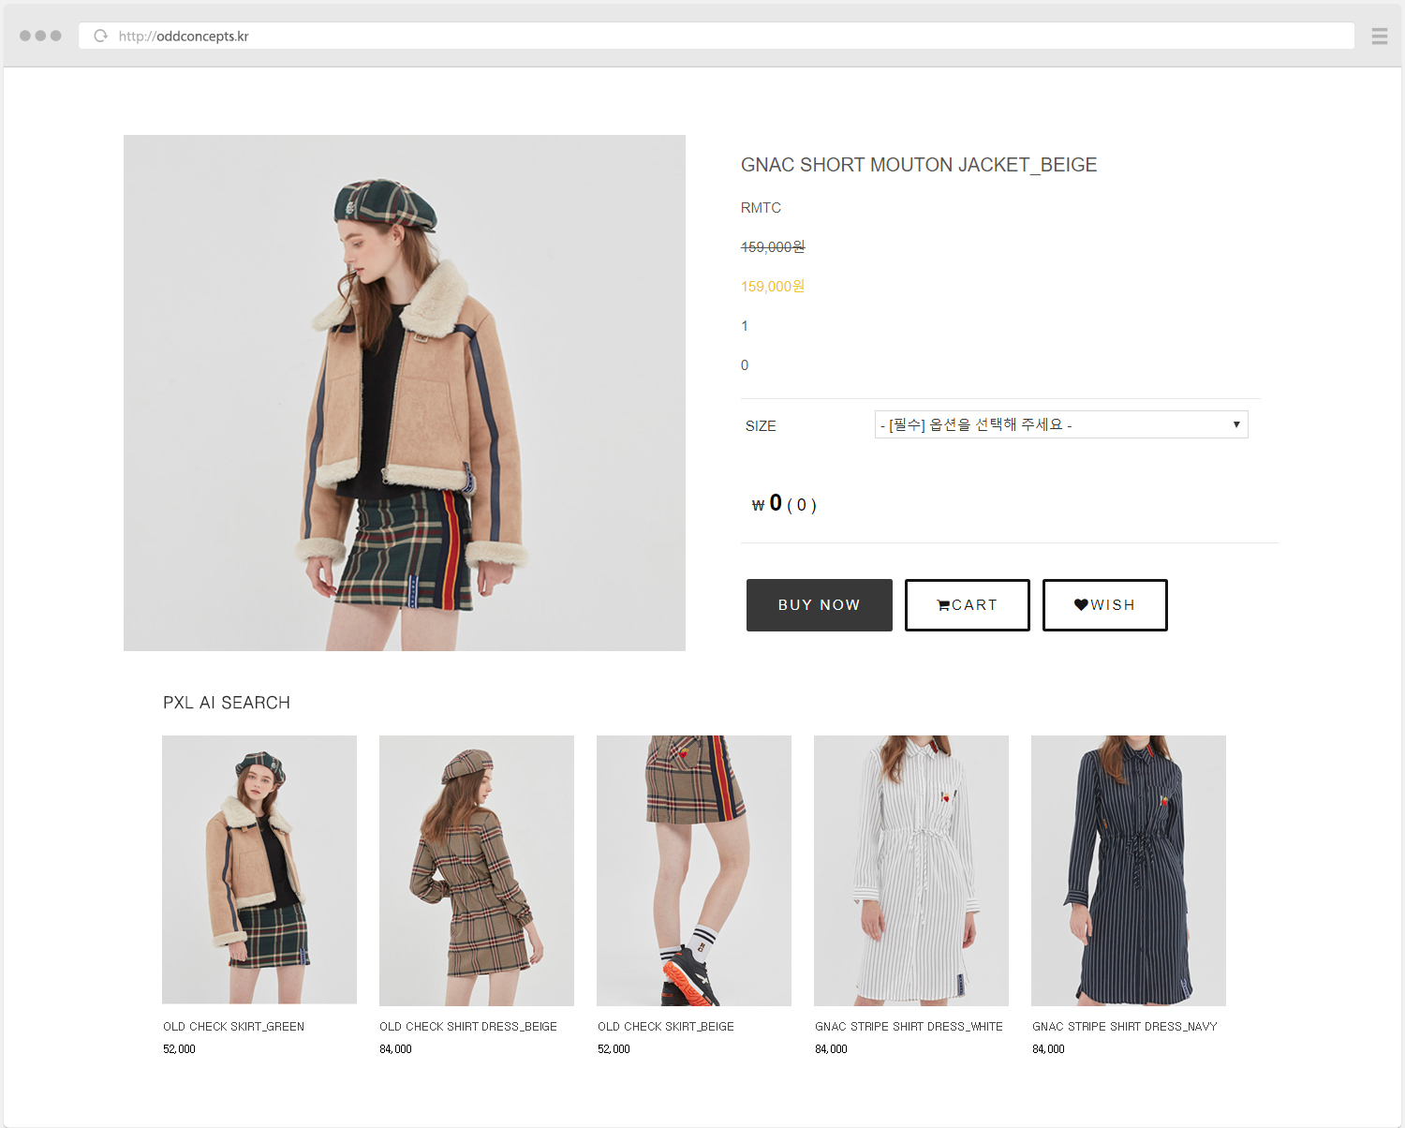Open the Old Check Shirt Dress Beige thumbnail
The image size is (1405, 1128).
pyautogui.click(x=477, y=869)
